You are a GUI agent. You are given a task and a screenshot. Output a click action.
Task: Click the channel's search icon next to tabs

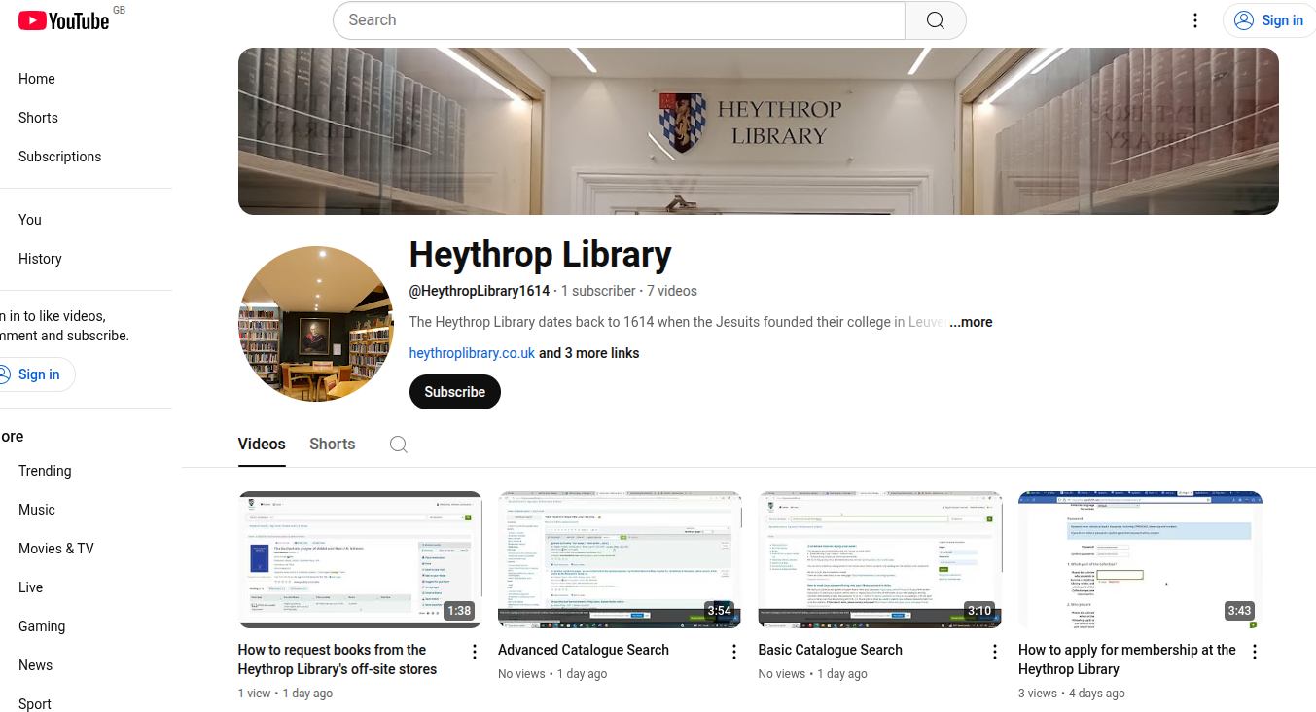coord(398,444)
